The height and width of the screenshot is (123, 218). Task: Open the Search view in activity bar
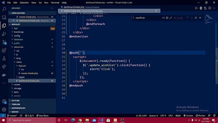click(x=4, y=9)
